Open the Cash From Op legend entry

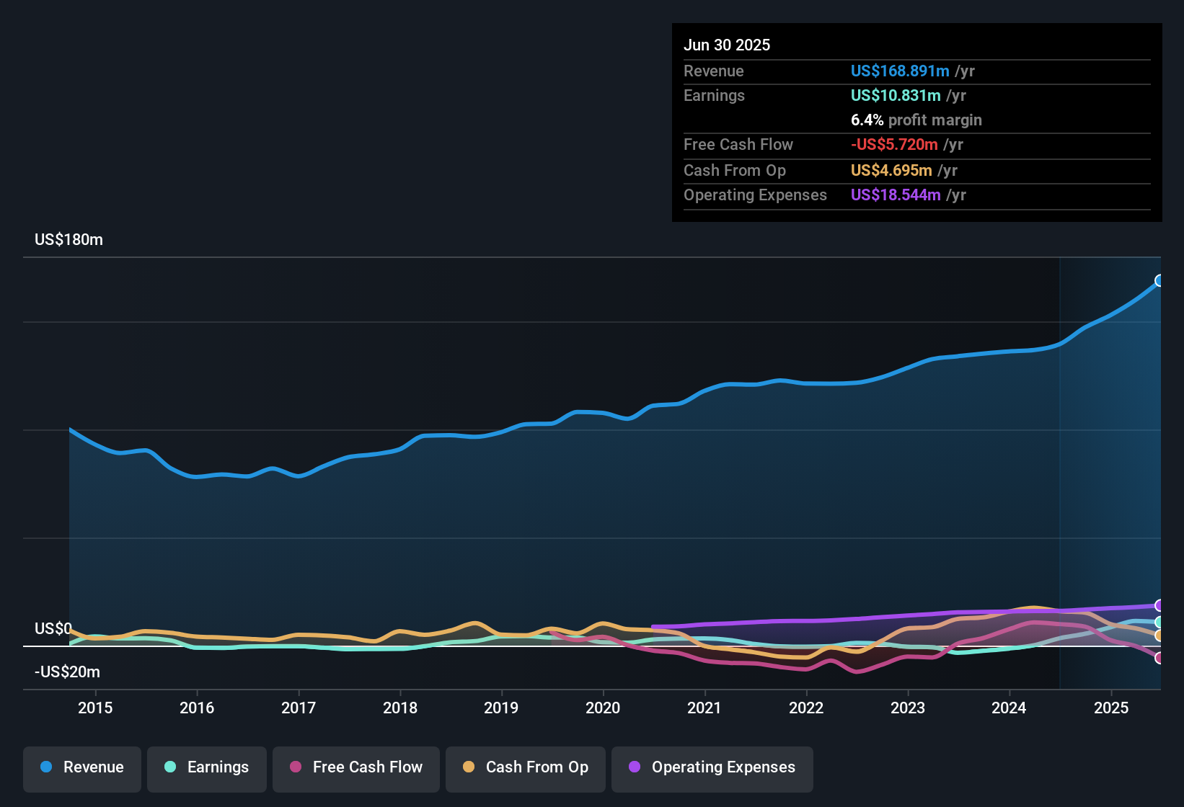(x=525, y=767)
